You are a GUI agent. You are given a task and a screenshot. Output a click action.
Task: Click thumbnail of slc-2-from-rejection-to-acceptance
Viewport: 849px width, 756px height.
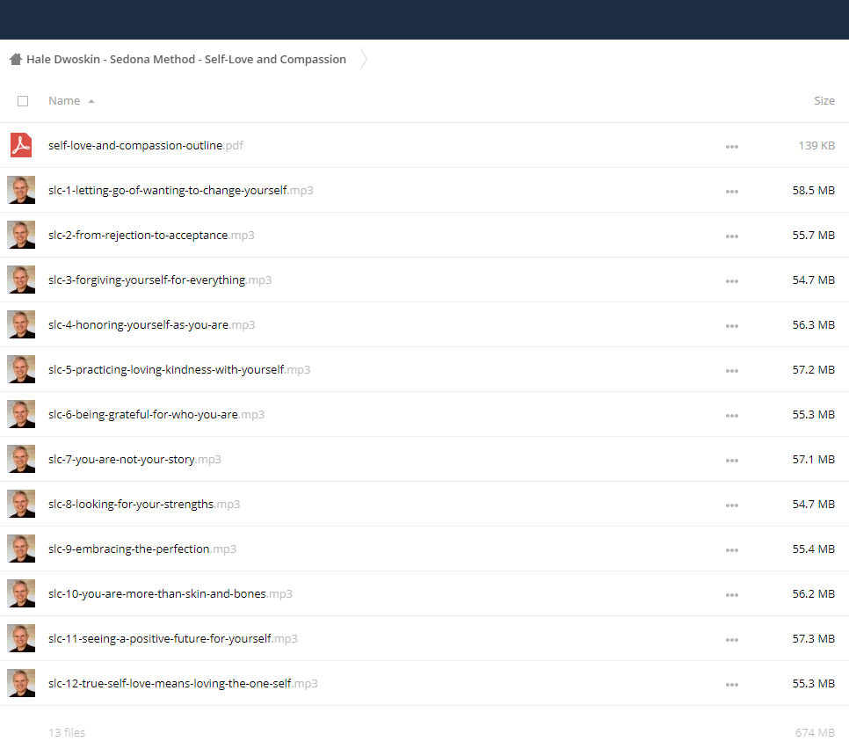point(21,235)
